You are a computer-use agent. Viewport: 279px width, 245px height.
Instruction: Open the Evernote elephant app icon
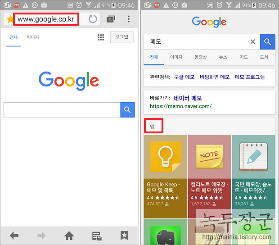pyautogui.click(x=166, y=236)
